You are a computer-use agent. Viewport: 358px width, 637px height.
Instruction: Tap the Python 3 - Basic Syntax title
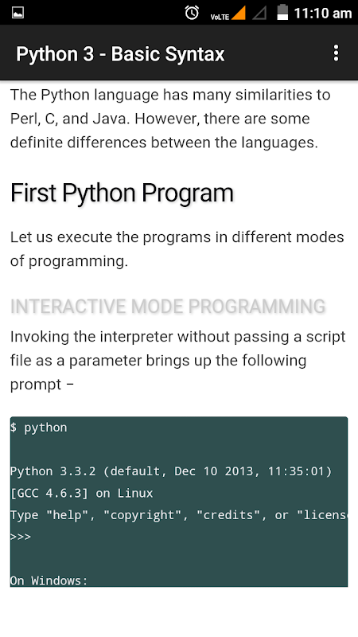point(120,54)
